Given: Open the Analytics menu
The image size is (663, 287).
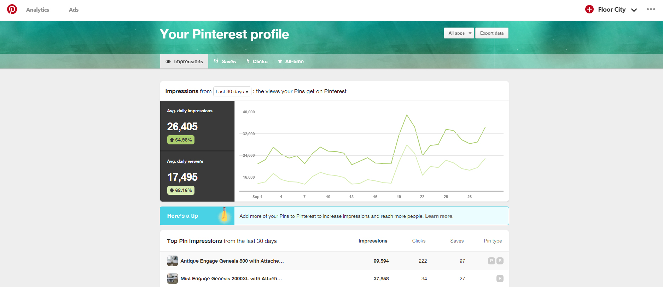Looking at the screenshot, I should (37, 10).
